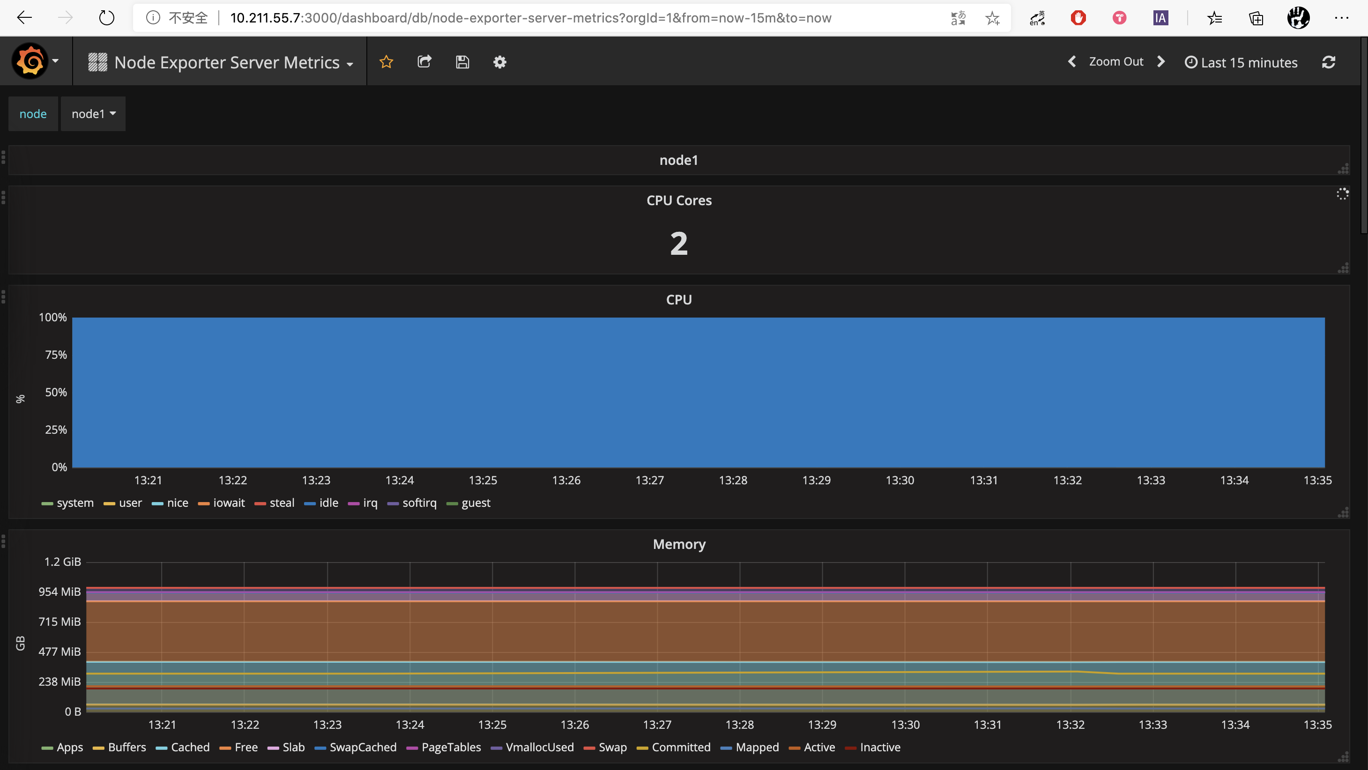Expand the caret next to Grafana logo
Image resolution: width=1368 pixels, height=770 pixels.
[x=55, y=61]
